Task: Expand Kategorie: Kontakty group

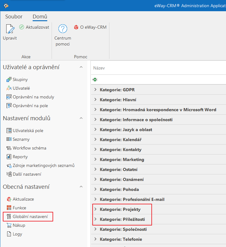Action: pyautogui.click(x=95, y=149)
